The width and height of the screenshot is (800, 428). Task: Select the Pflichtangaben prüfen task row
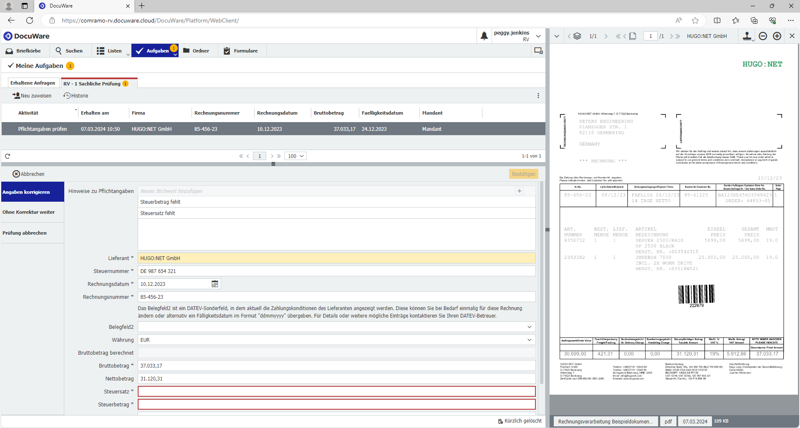tap(273, 129)
